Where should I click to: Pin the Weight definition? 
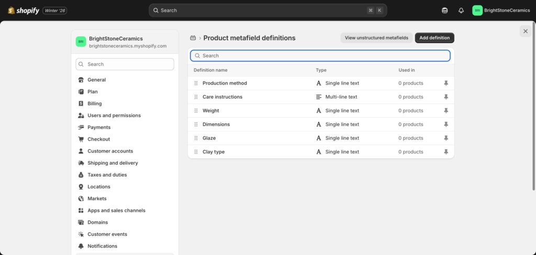tap(446, 111)
